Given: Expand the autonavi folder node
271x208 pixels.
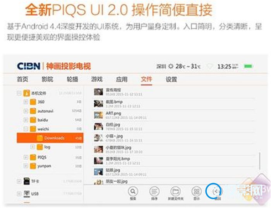Looking at the screenshot, I should (x=26, y=111).
